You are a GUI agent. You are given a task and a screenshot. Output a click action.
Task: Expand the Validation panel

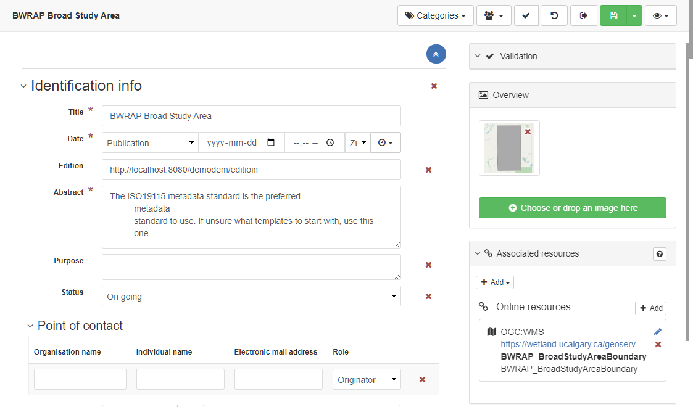tap(477, 56)
